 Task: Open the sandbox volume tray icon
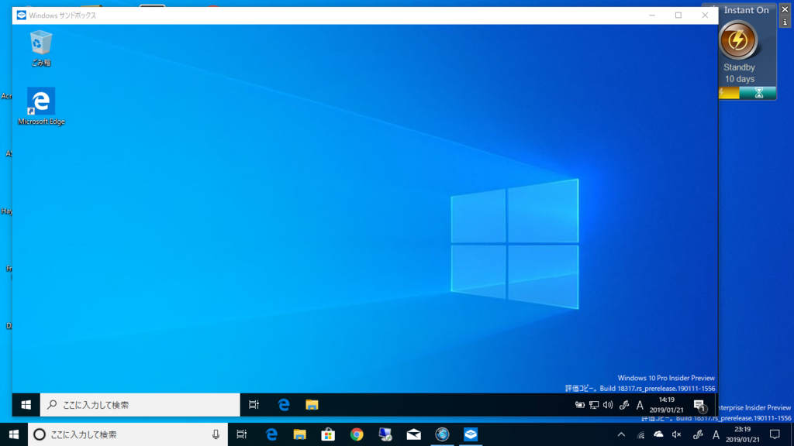pos(608,405)
